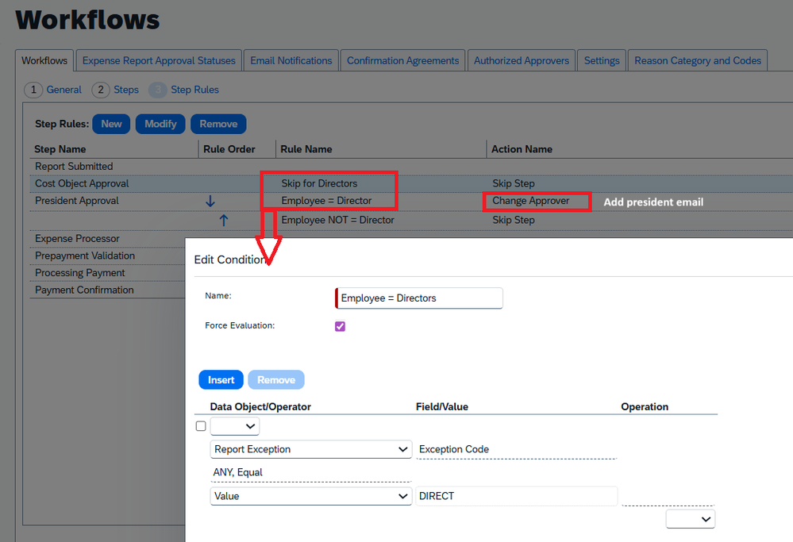Click the Employee NOT = Director rule

[338, 220]
